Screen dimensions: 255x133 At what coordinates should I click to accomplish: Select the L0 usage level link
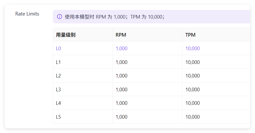[x=59, y=48]
